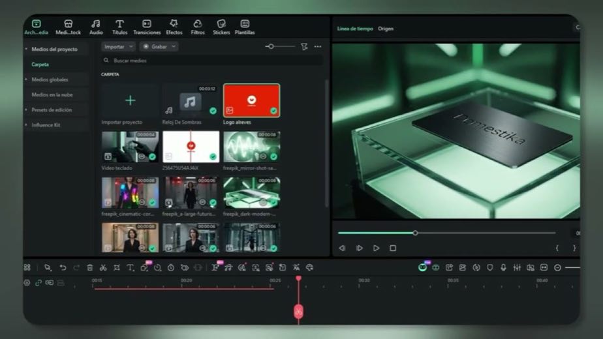Open the three-dots more options in media panel
This screenshot has width=603, height=339.
coord(318,46)
